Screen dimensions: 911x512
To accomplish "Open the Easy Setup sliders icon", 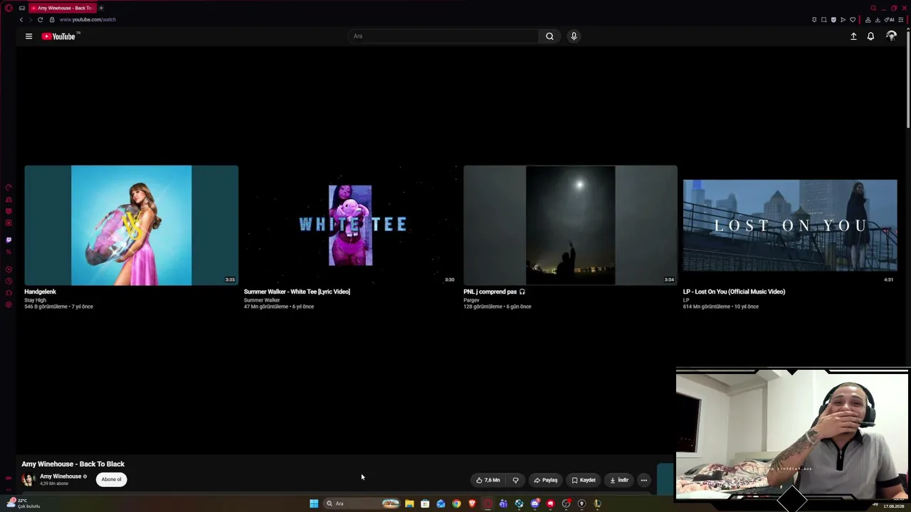I will pos(900,20).
